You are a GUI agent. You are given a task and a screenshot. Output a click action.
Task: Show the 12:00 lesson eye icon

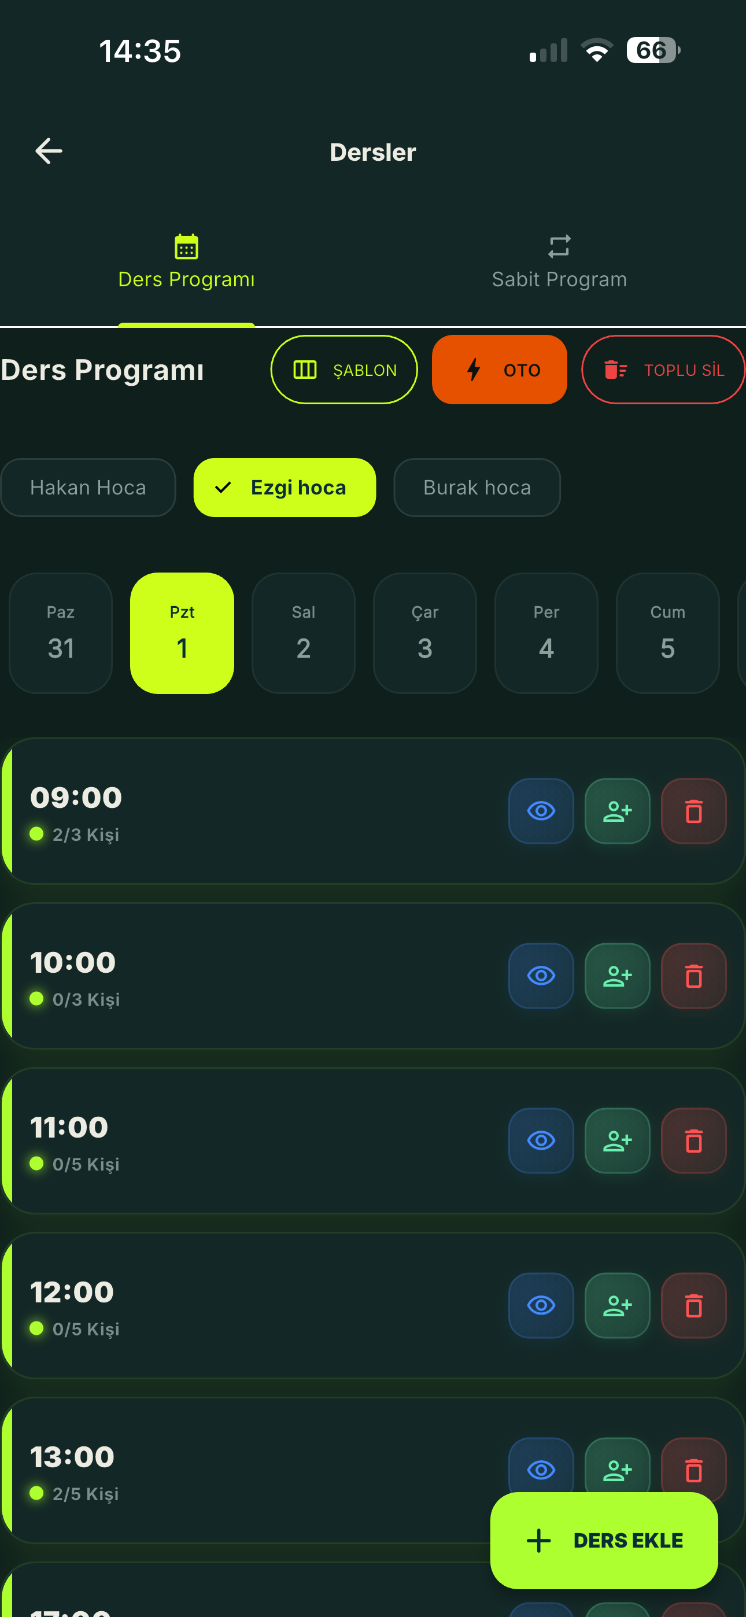pyautogui.click(x=541, y=1306)
